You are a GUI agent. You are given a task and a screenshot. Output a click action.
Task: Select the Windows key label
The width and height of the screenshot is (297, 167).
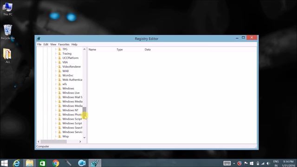pos(68,89)
